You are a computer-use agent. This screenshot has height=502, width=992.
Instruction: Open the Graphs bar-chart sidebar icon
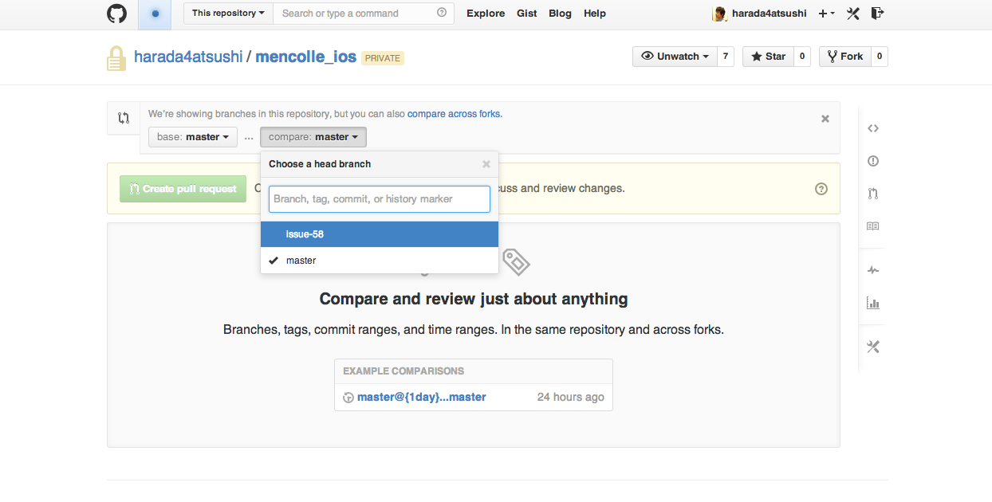pos(873,303)
